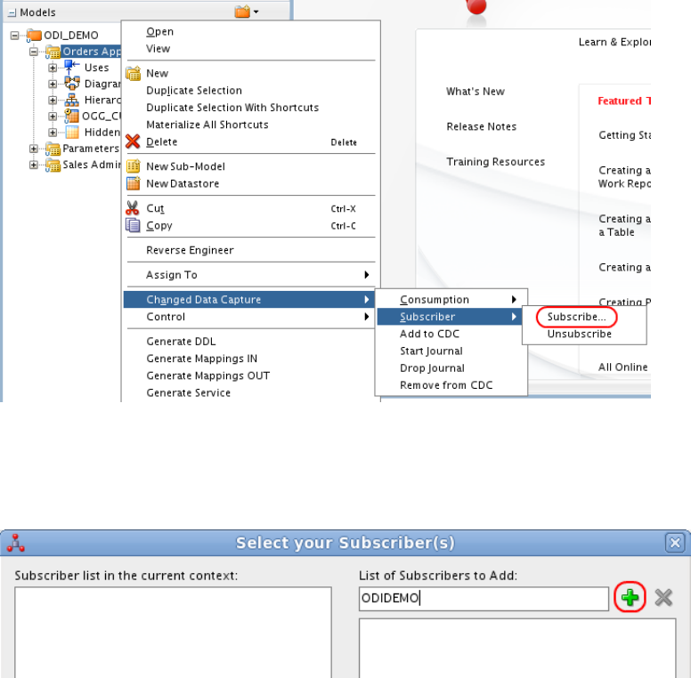Viewport: 691px width, 678px height.
Task: Collapse the Orders App tree node
Action: 34,52
